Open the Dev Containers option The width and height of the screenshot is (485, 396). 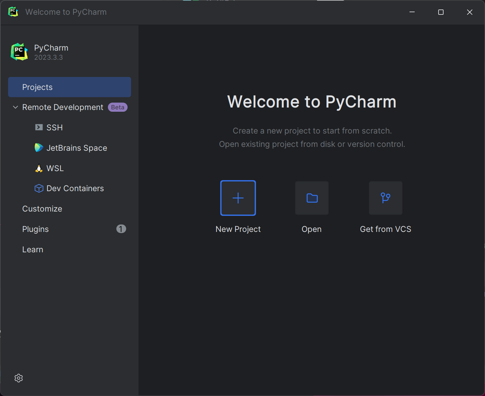tap(75, 188)
